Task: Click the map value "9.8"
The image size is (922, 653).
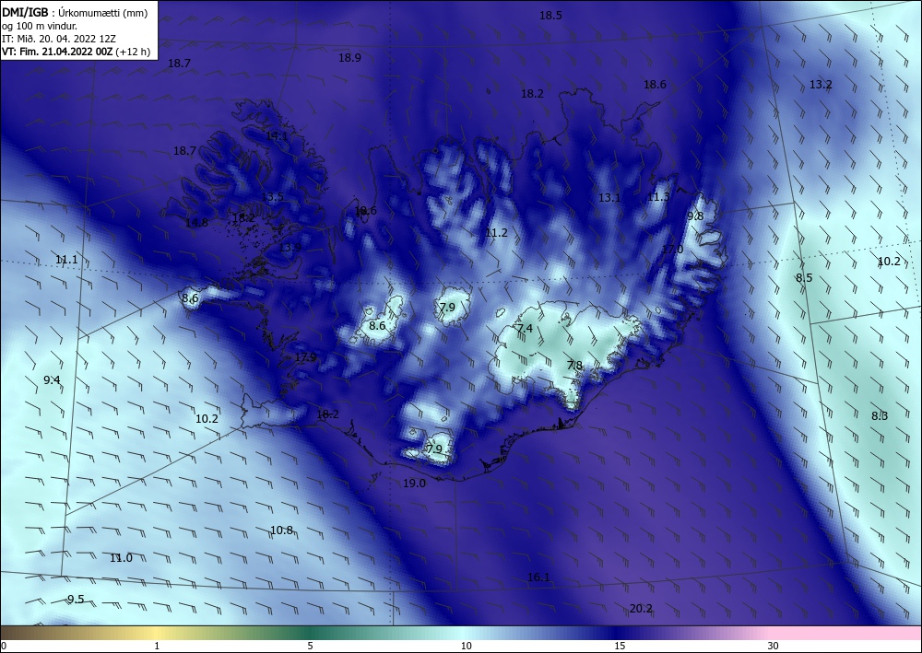Action: click(695, 216)
